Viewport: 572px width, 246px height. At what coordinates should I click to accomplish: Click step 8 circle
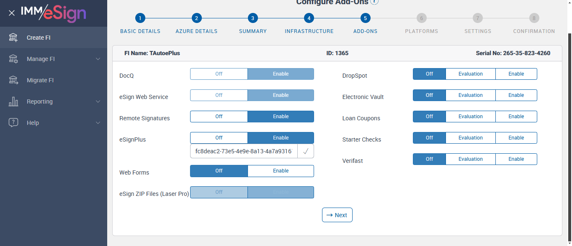(534, 18)
